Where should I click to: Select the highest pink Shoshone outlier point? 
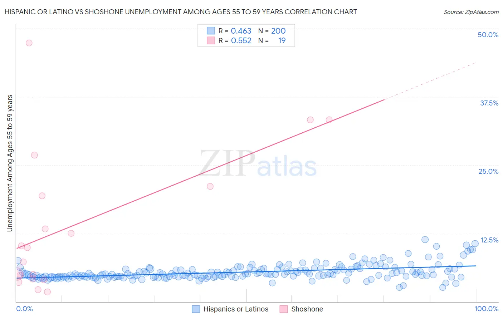29,43
